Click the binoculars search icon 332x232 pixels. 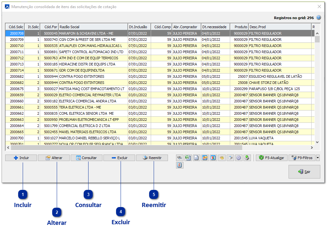coord(179,158)
